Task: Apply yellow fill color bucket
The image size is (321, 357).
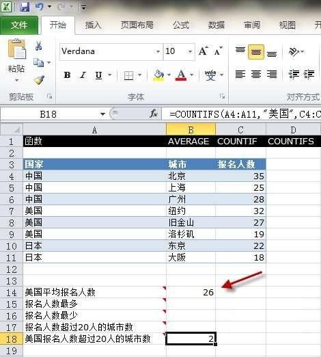Action: 158,75
